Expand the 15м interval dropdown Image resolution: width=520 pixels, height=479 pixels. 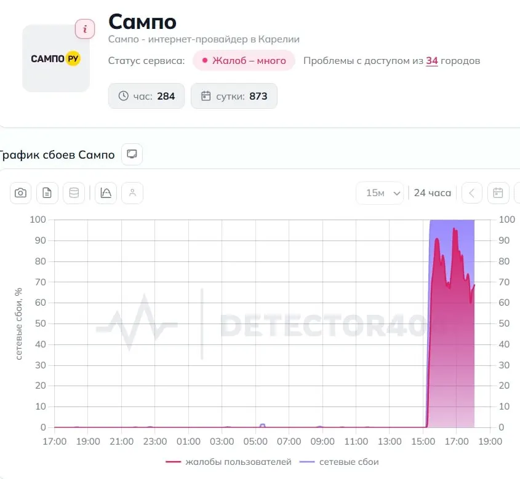point(380,193)
